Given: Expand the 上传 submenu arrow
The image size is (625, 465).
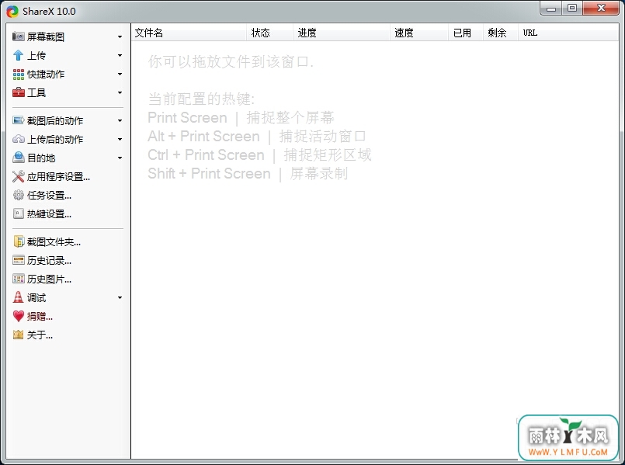Looking at the screenshot, I should [120, 55].
